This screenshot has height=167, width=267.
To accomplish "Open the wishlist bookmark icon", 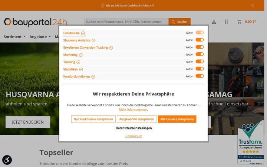I will (x=227, y=22).
